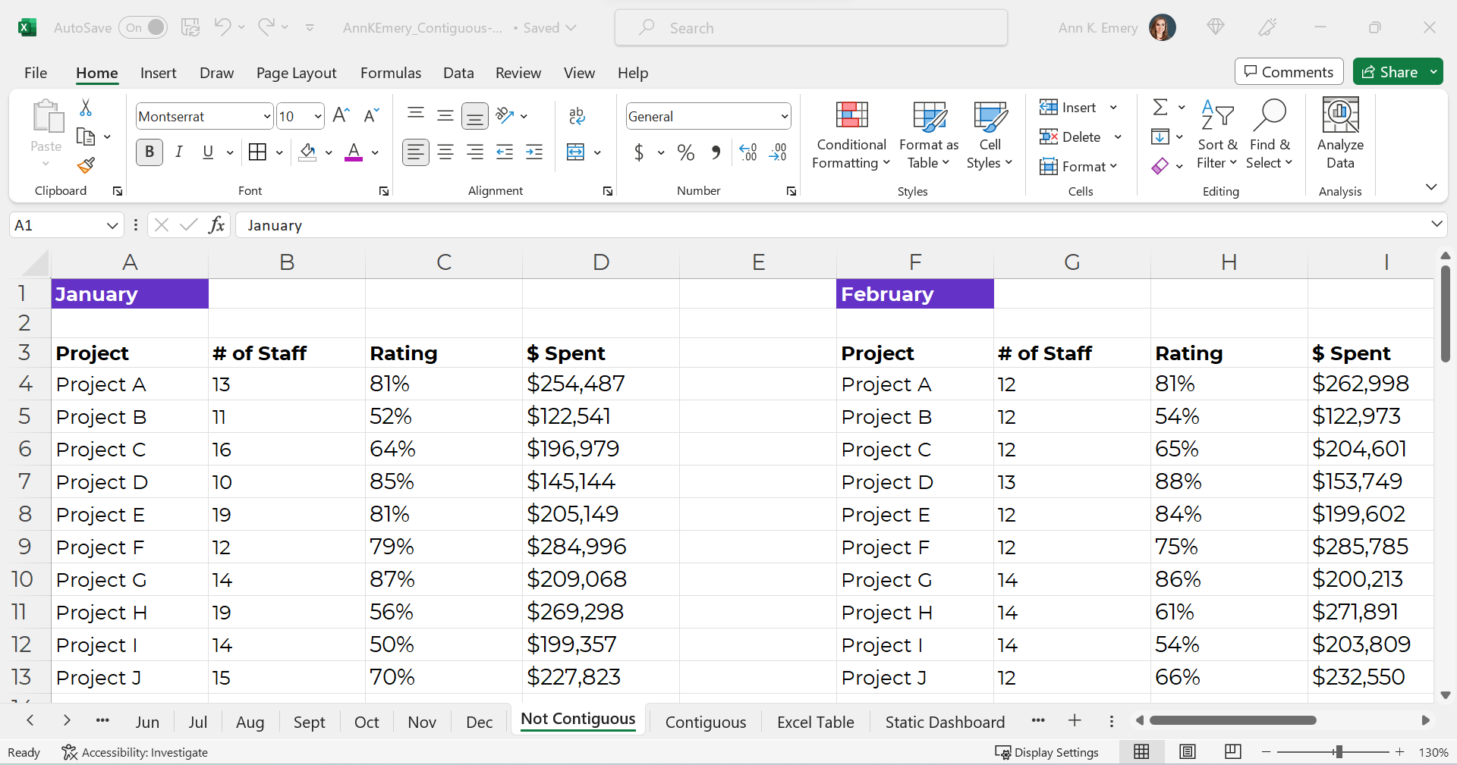Click the Format Painter brush icon
Image resolution: width=1457 pixels, height=765 pixels.
[x=86, y=165]
